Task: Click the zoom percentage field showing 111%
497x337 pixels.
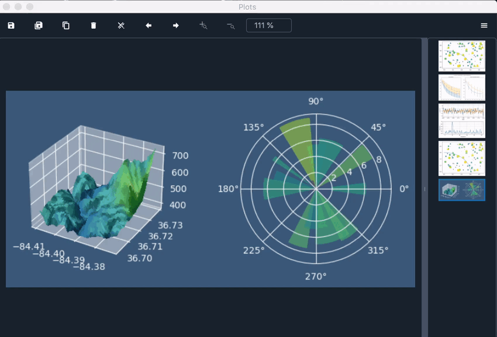Action: (x=269, y=25)
